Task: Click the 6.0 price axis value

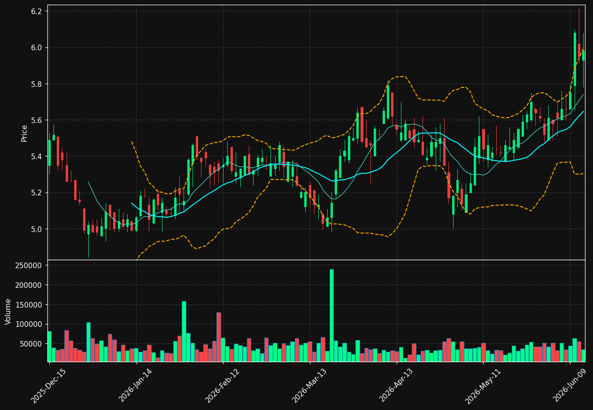Action: pos(37,47)
